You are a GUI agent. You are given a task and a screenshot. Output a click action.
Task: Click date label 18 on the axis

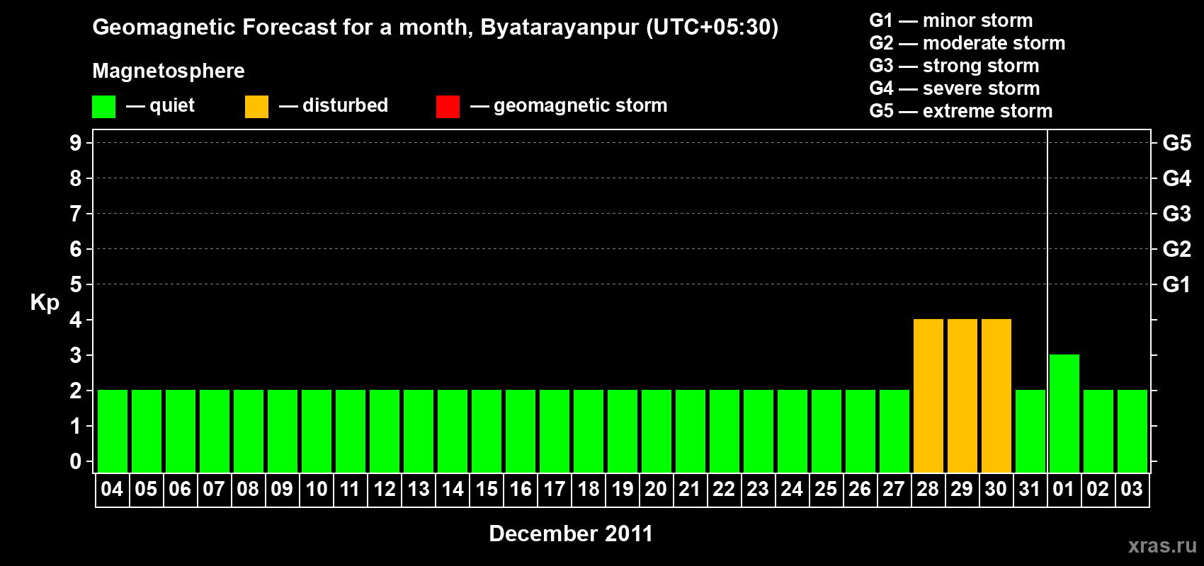coord(589,490)
